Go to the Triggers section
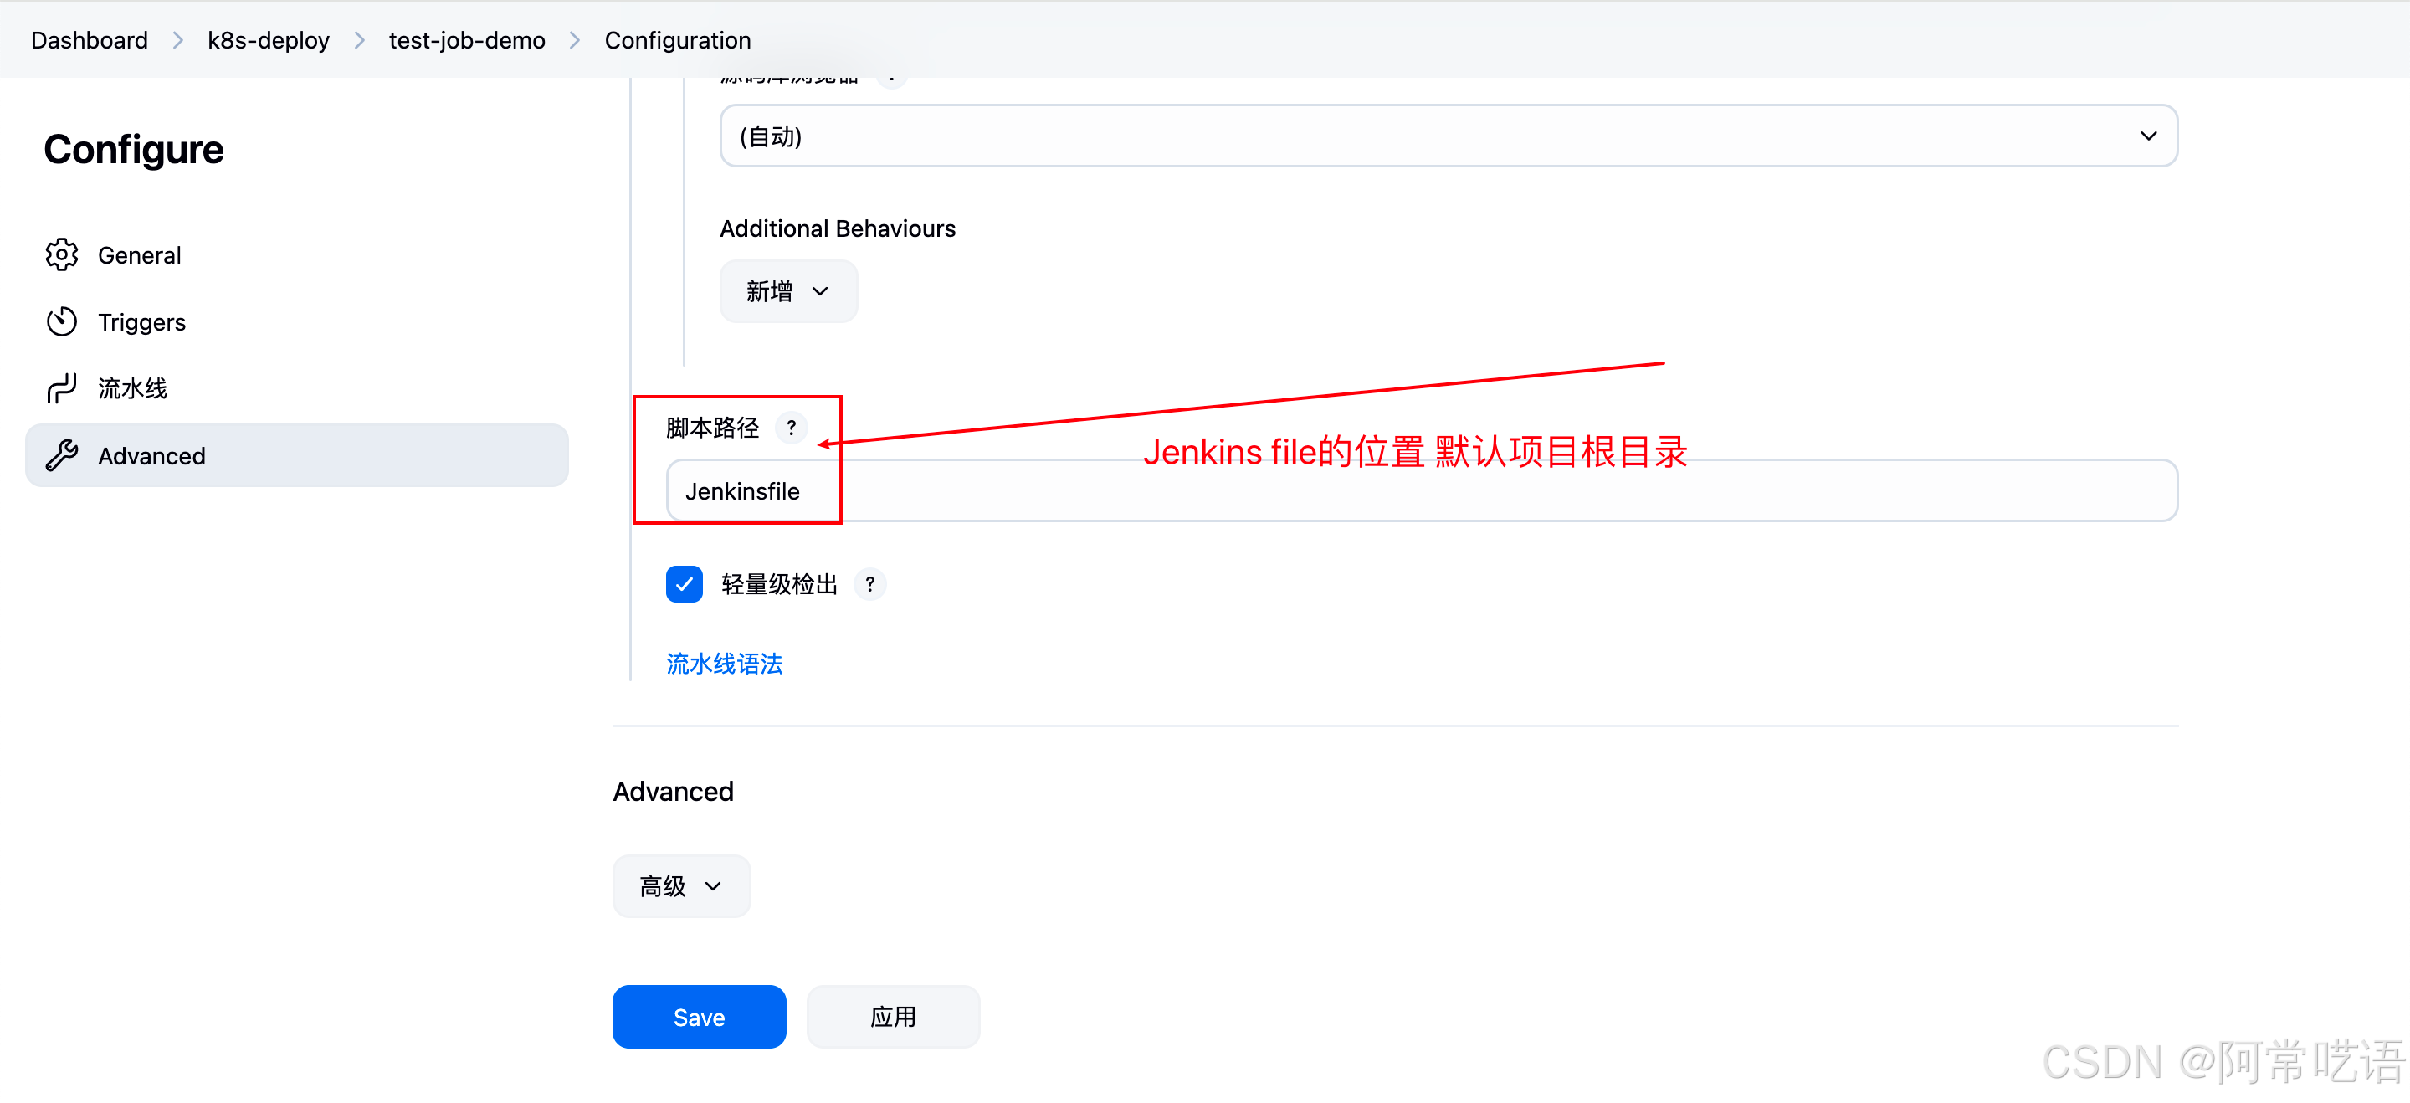2410x1103 pixels. 141,322
